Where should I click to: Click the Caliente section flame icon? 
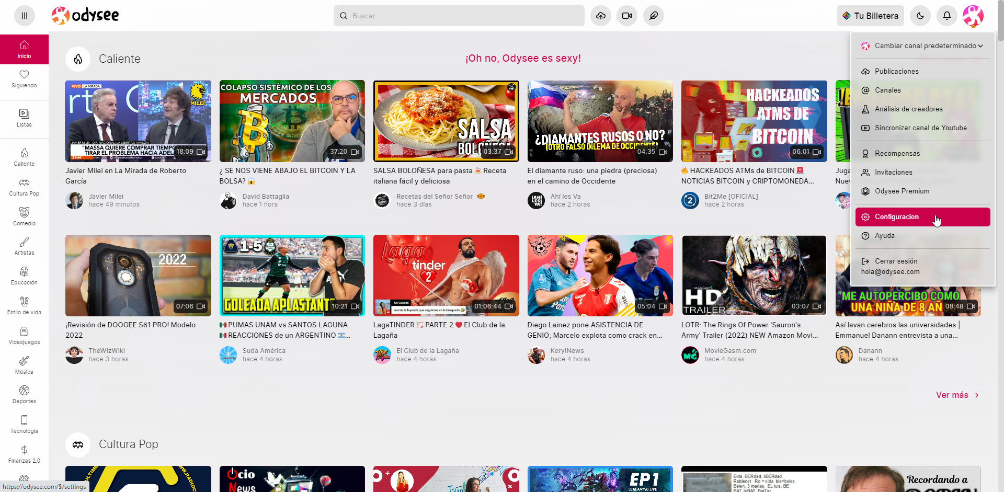pos(78,59)
